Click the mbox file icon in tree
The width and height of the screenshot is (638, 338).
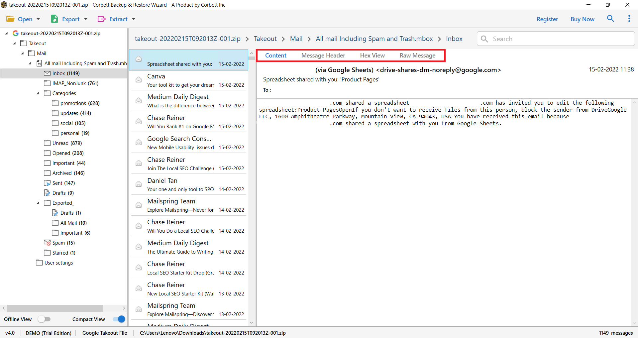pyautogui.click(x=39, y=63)
